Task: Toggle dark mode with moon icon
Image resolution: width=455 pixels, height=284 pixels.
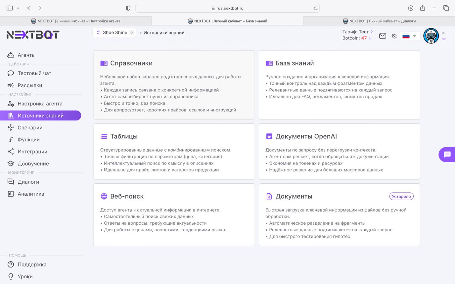Action: [394, 36]
